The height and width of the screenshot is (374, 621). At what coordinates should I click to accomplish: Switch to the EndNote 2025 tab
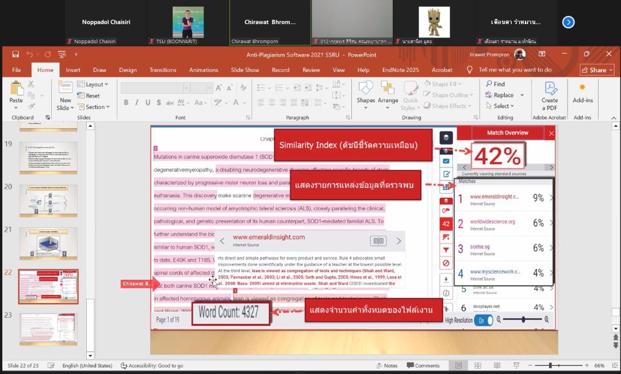[x=400, y=70]
